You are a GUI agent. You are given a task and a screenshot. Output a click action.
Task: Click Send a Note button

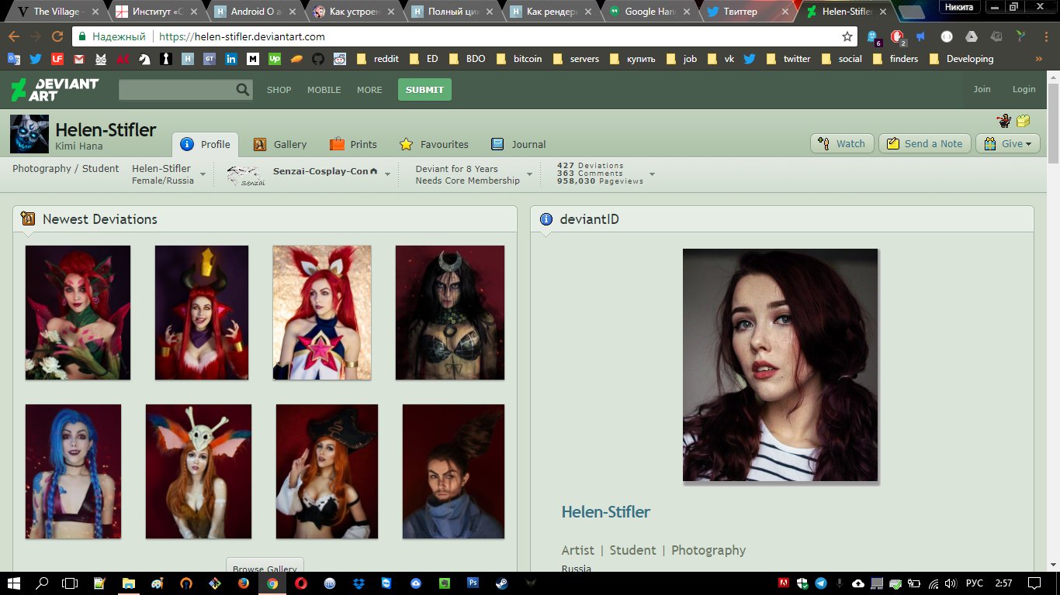[x=924, y=143]
